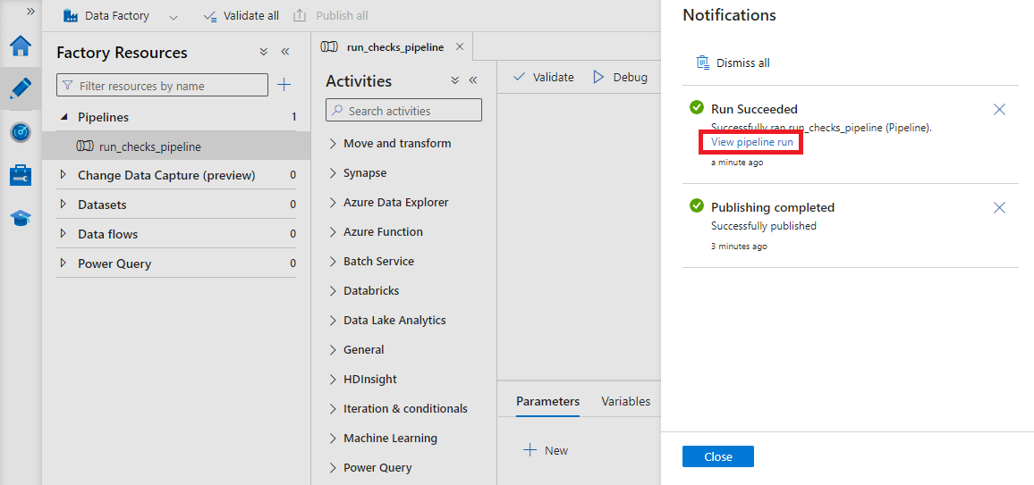
Task: Expand the Data flows tree node
Action: tap(64, 234)
